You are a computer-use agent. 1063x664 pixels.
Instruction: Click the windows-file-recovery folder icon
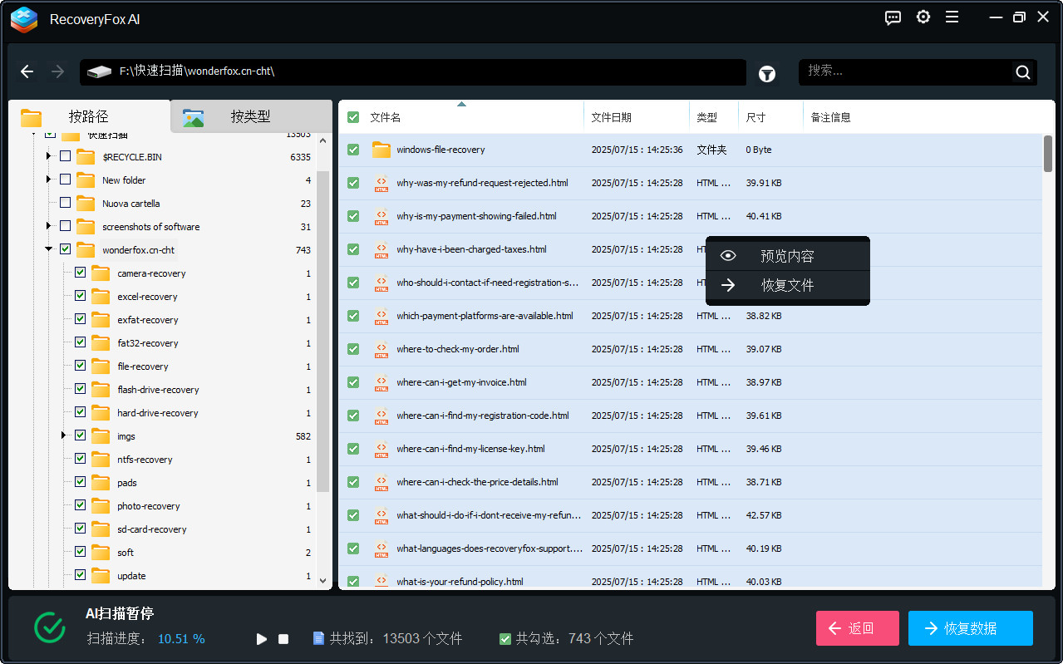click(381, 150)
